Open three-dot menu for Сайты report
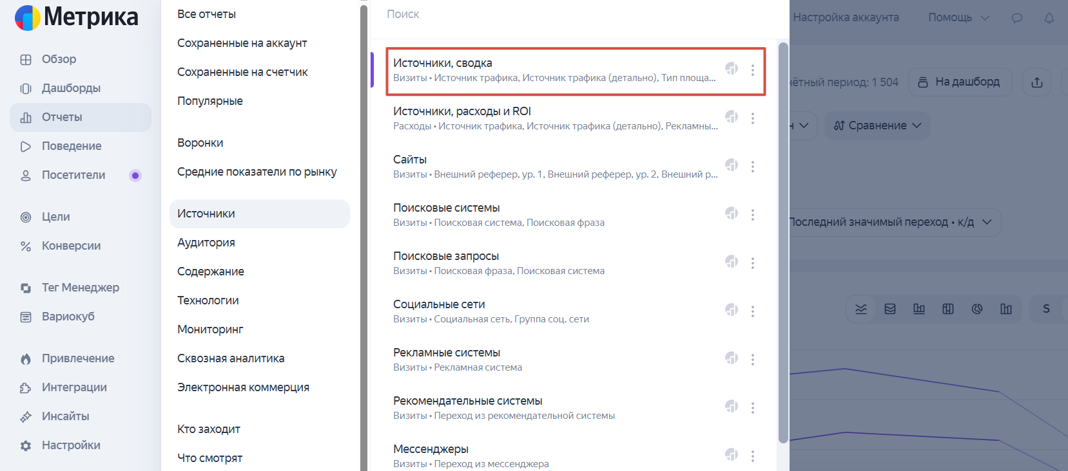1068x471 pixels. pyautogui.click(x=752, y=166)
